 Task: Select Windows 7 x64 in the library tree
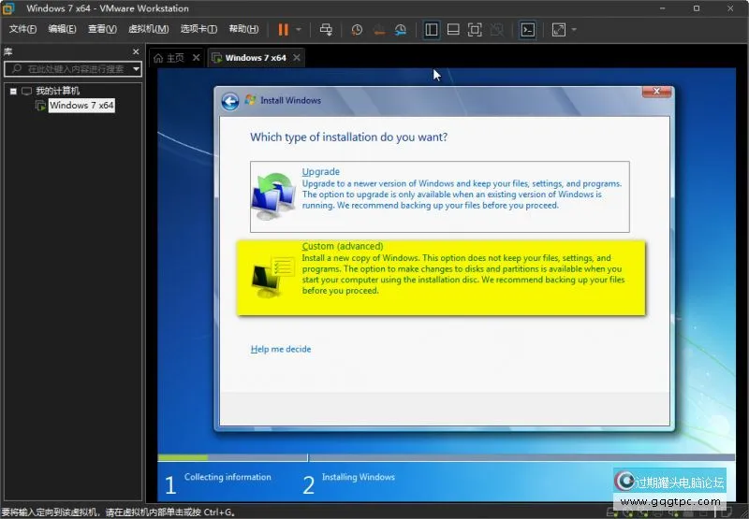click(81, 106)
